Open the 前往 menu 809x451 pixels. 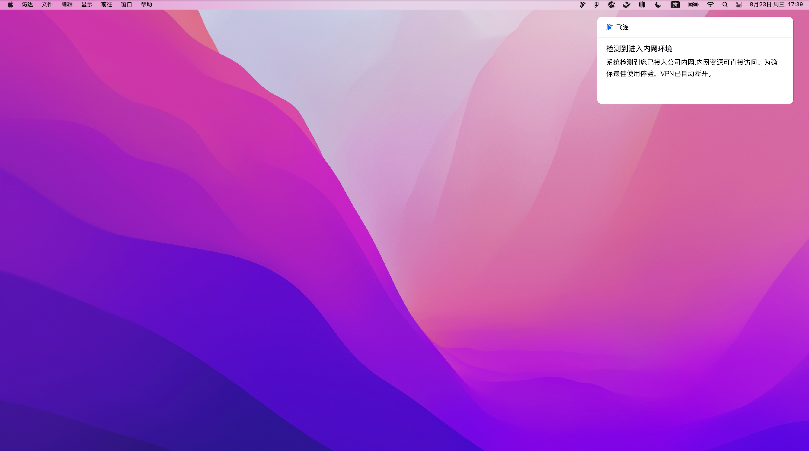coord(107,5)
